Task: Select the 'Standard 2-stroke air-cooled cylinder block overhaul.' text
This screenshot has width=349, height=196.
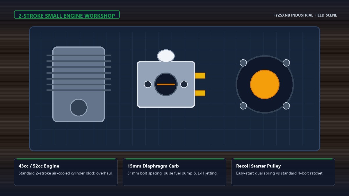Action: [x=66, y=173]
